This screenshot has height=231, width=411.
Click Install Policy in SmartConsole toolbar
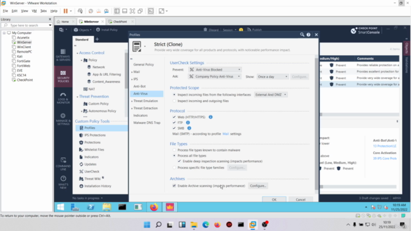pos(107,30)
